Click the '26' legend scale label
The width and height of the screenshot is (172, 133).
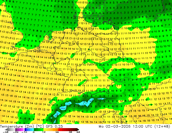click(x=57, y=132)
